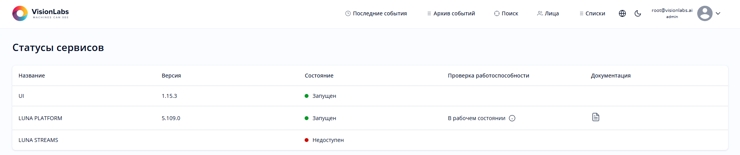Click root@visionlabs.ai account email
Image resolution: width=740 pixels, height=155 pixels.
click(672, 10)
